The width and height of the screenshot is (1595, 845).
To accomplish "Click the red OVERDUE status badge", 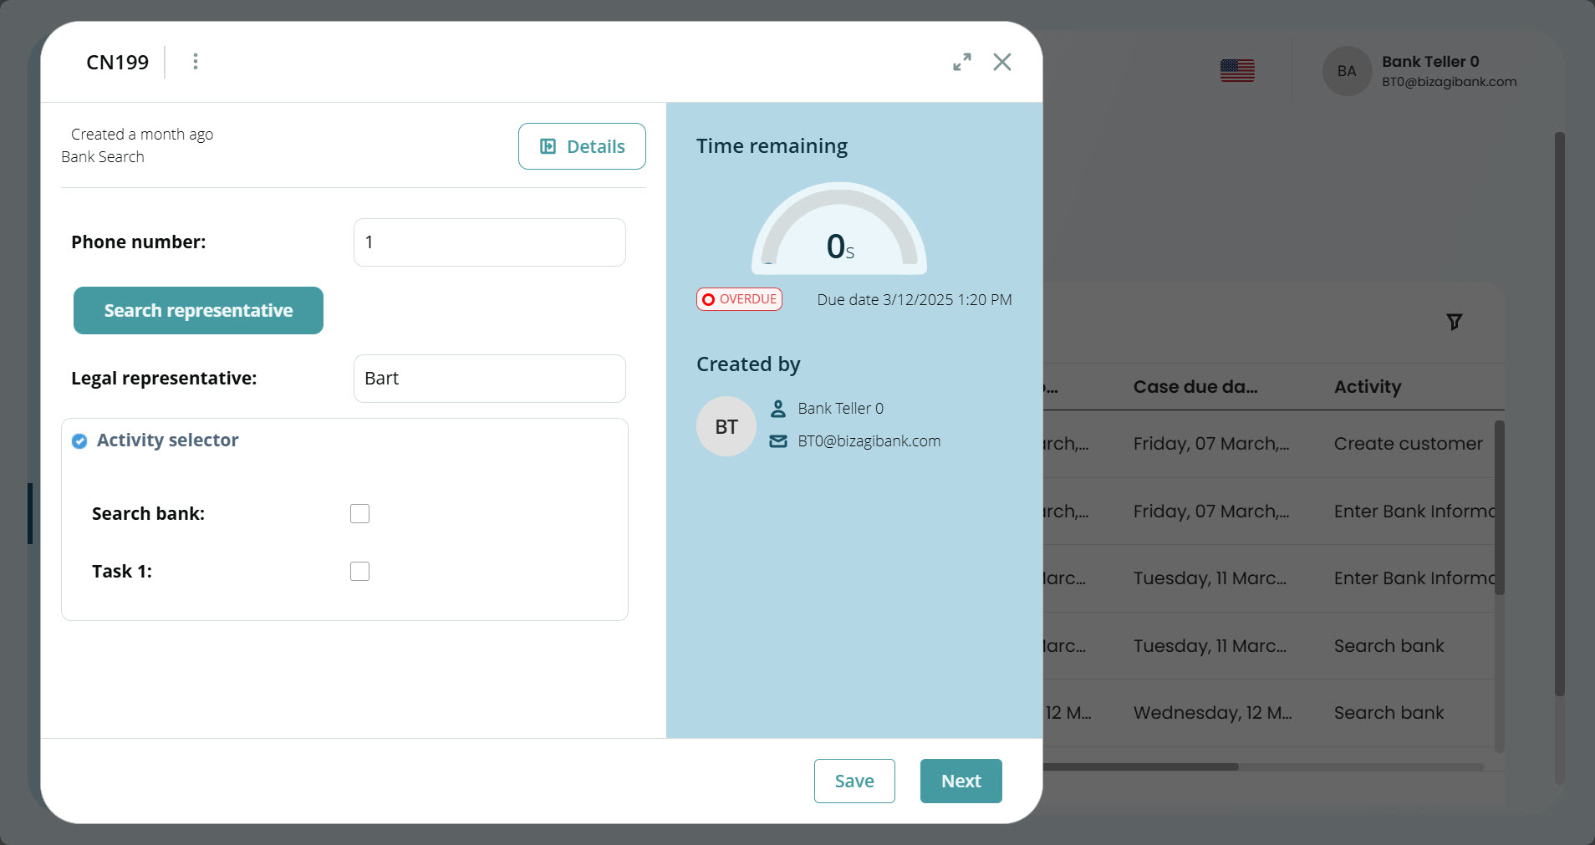I will point(739,298).
